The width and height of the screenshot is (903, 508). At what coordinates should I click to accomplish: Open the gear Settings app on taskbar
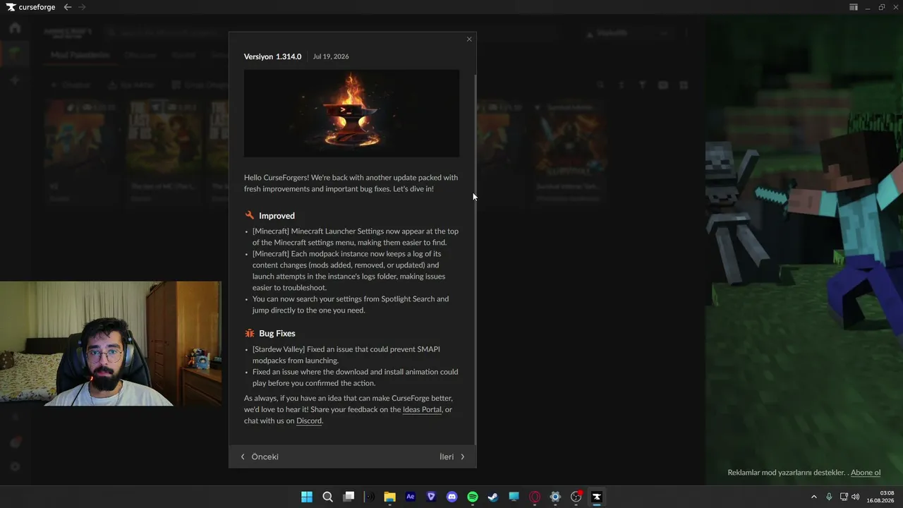pos(555,497)
